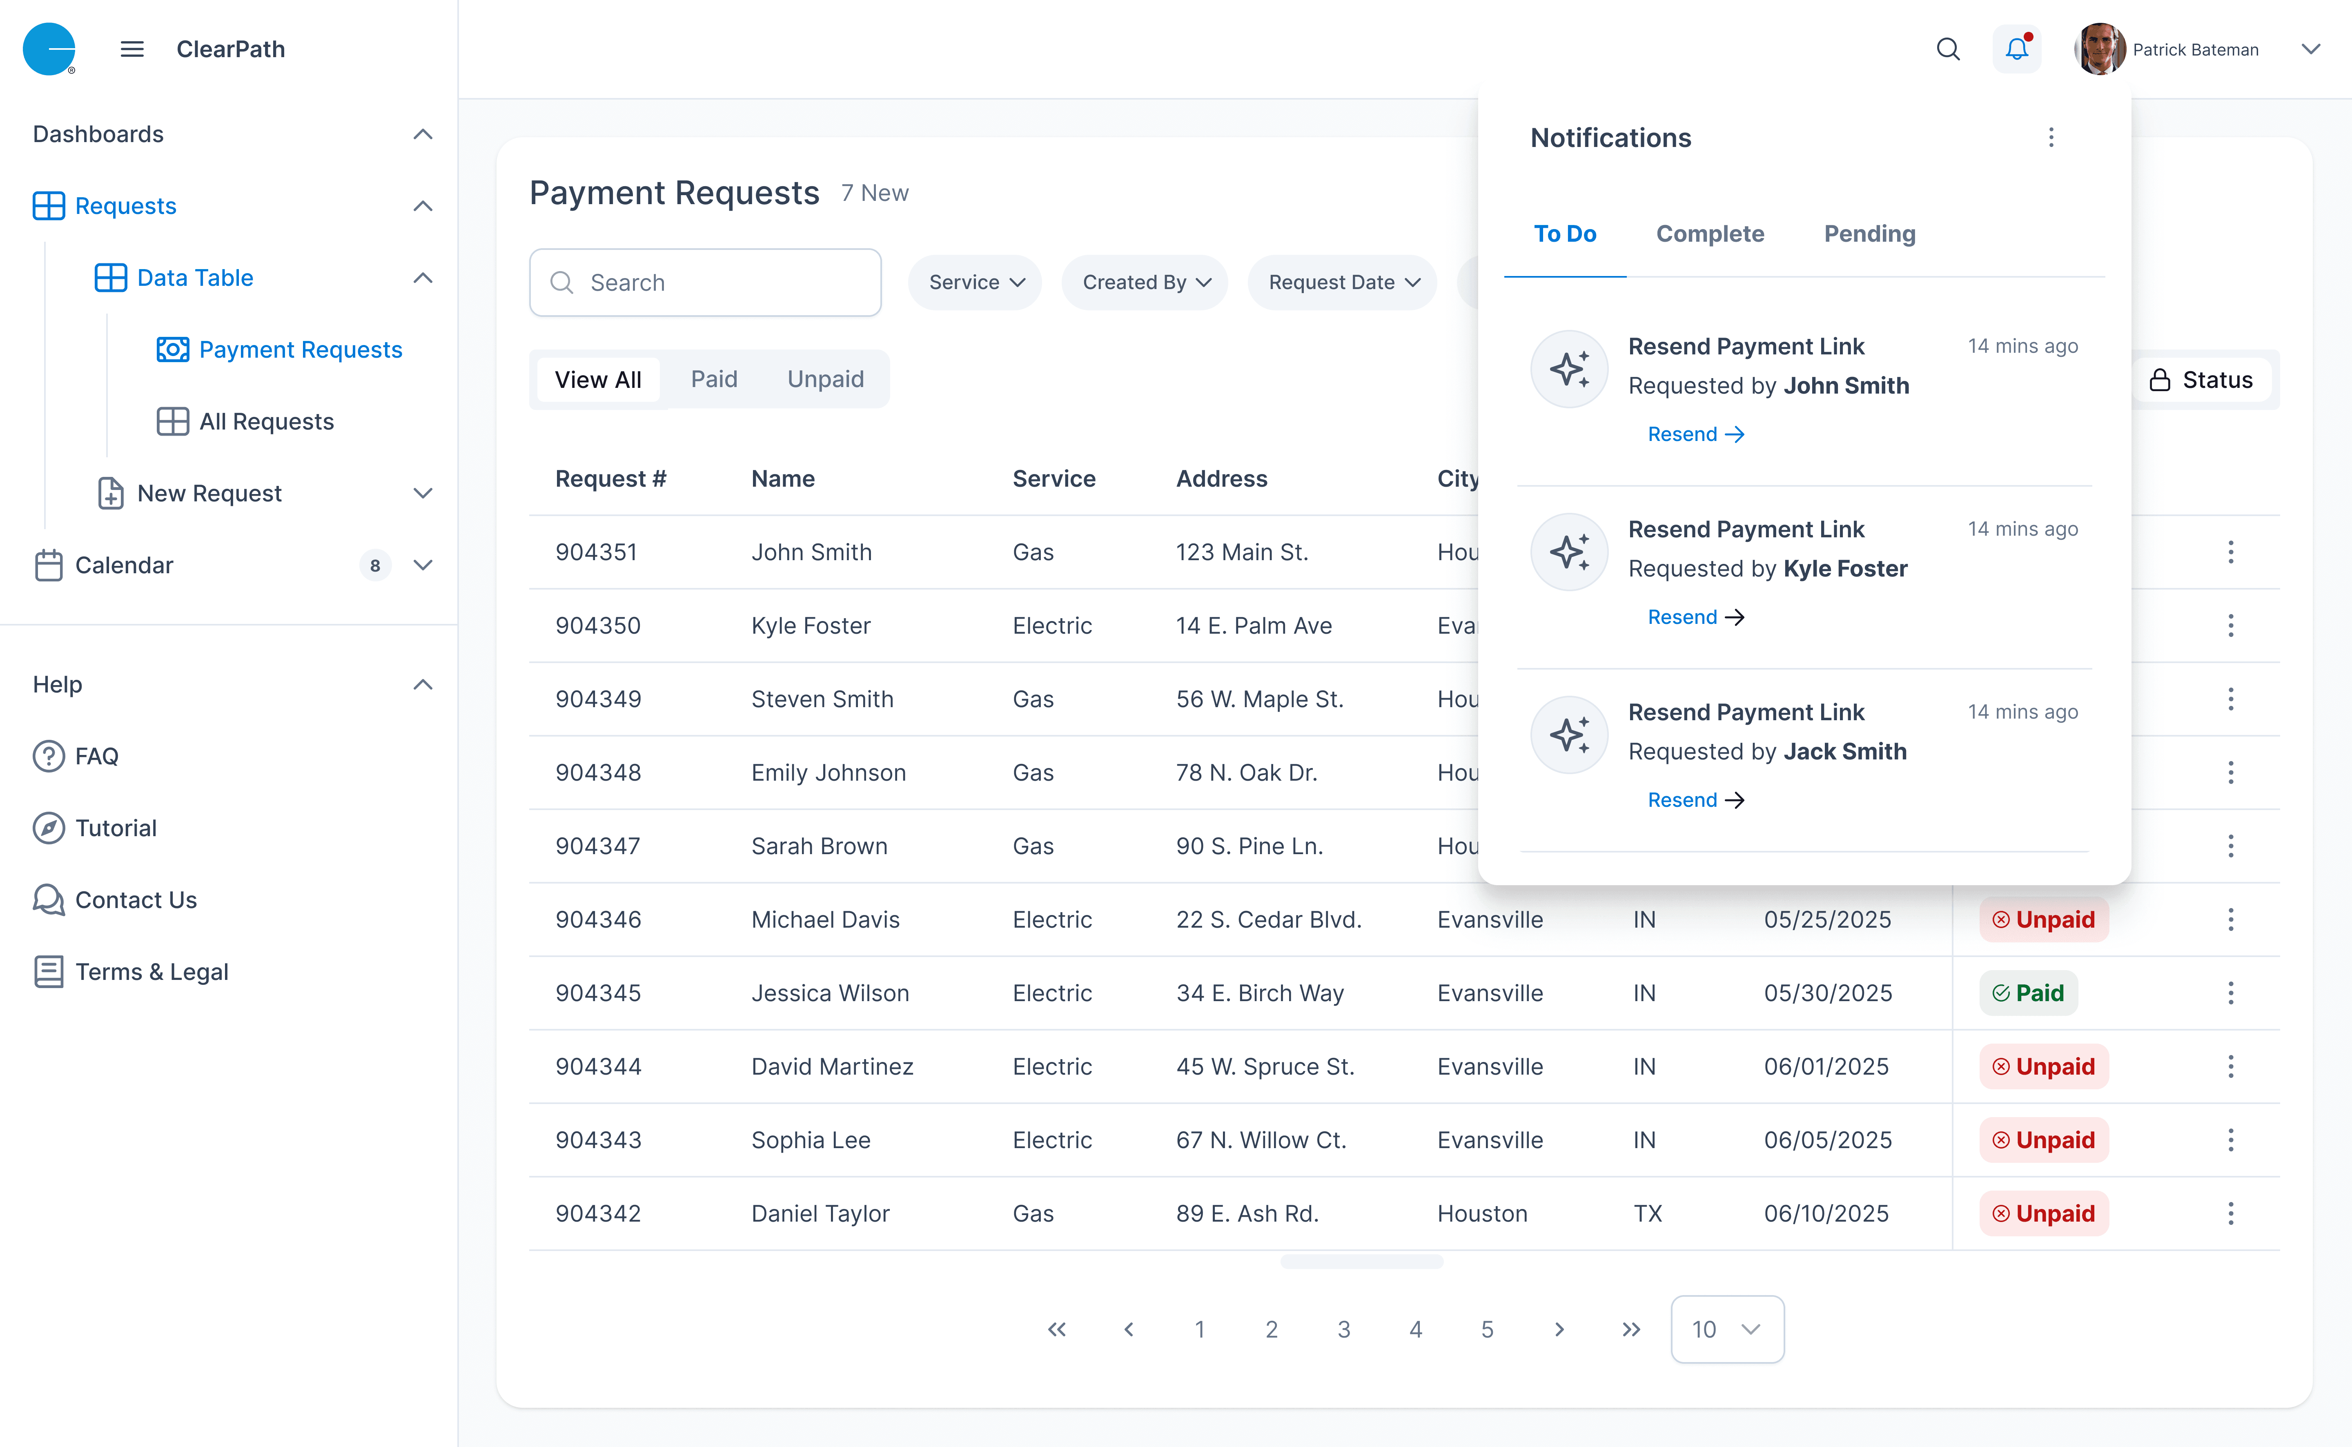2352x1447 pixels.
Task: Open the Service filter dropdown
Action: click(975, 282)
